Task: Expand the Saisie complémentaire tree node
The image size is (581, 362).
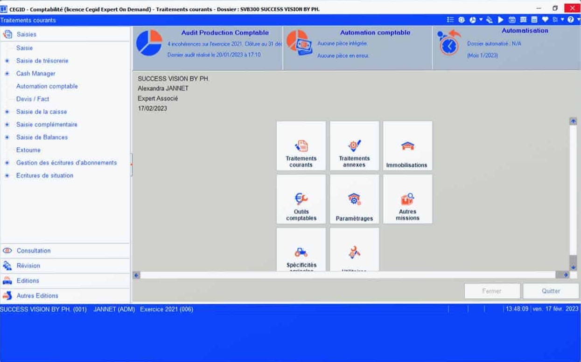Action: pyautogui.click(x=7, y=124)
